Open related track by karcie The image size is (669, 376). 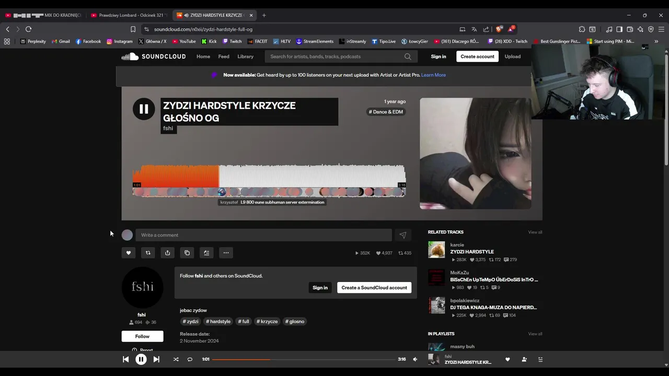[471, 252]
